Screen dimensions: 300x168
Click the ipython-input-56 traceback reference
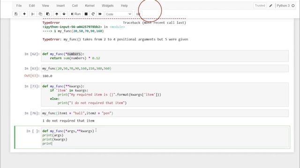[x=72, y=27]
